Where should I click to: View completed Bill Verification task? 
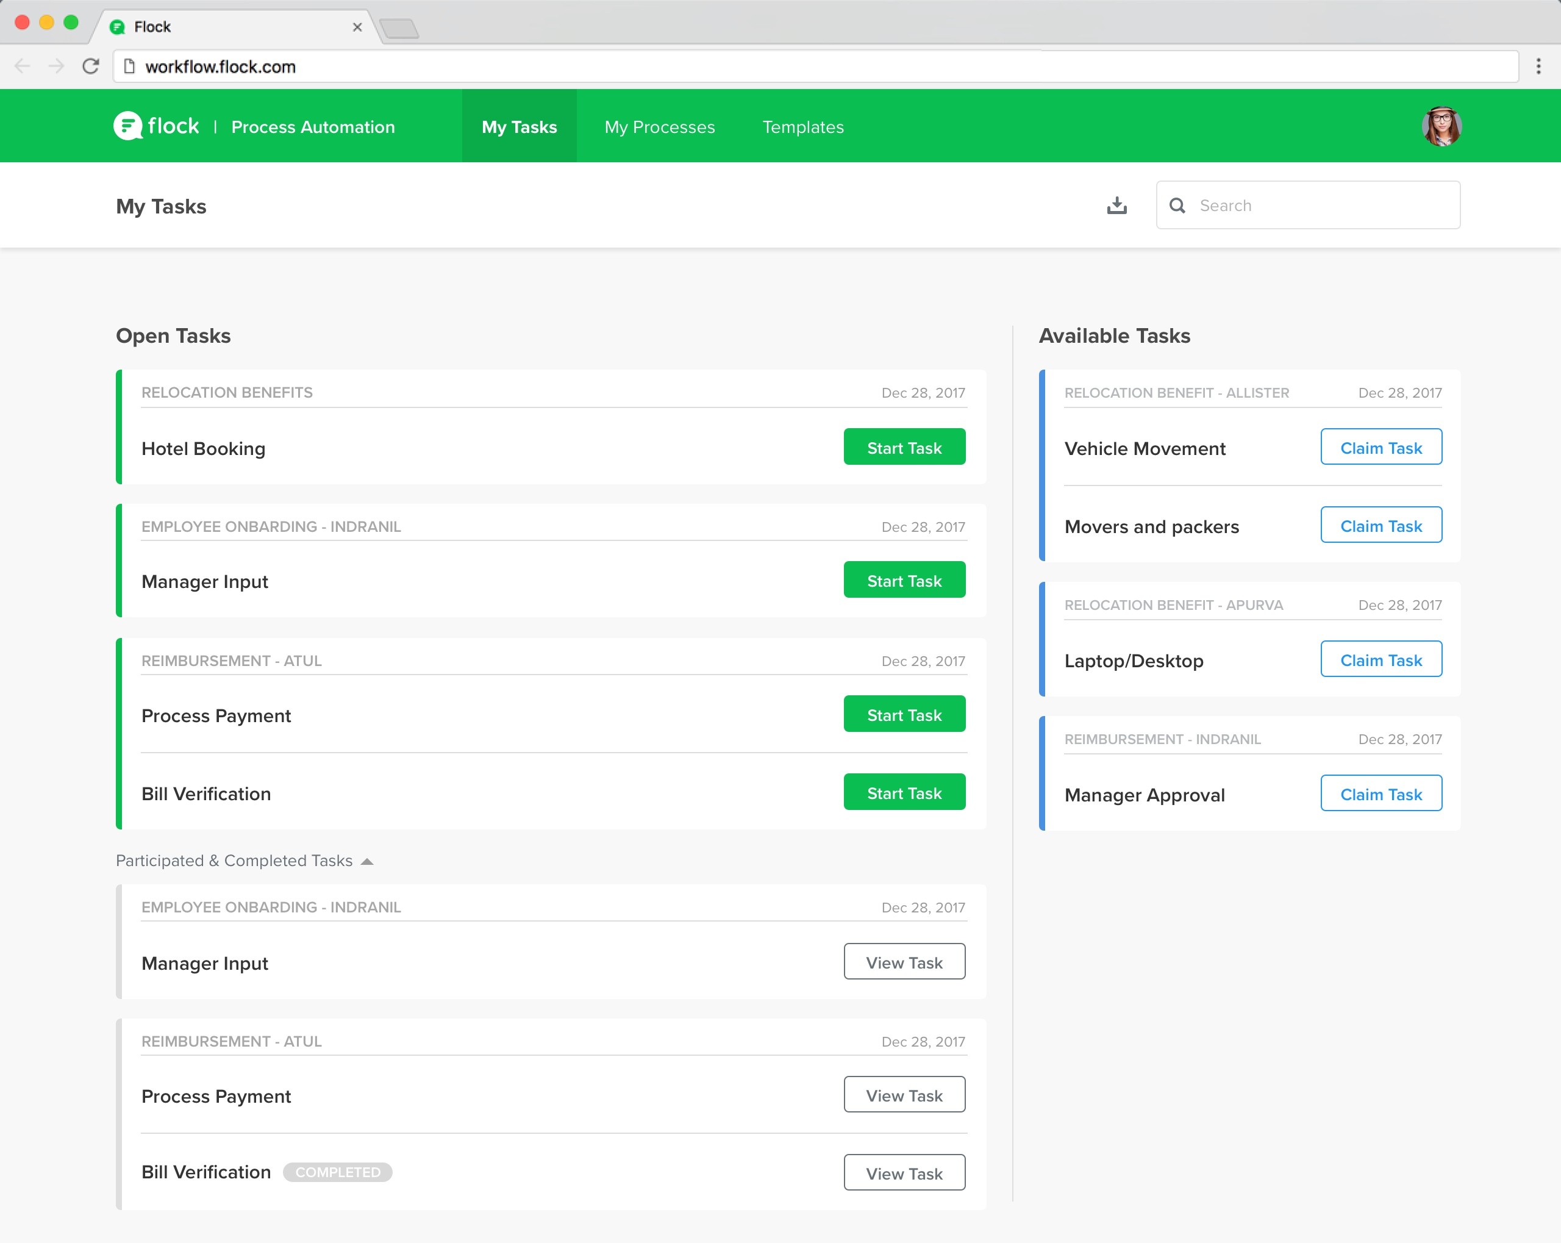pos(904,1173)
